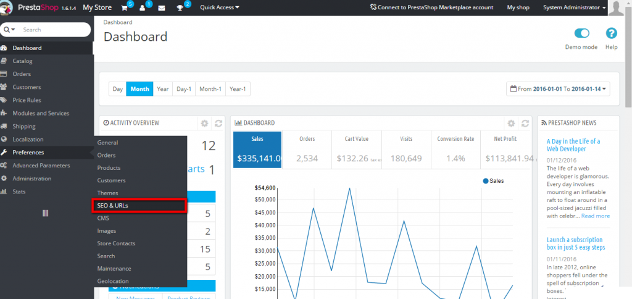This screenshot has width=632, height=299.
Task: Open the System Administrator dropdown
Action: click(575, 7)
